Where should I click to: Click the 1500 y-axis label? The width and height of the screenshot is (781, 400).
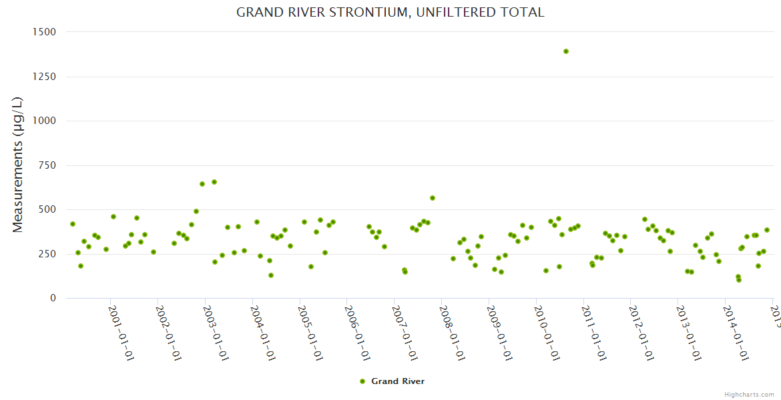[x=45, y=32]
